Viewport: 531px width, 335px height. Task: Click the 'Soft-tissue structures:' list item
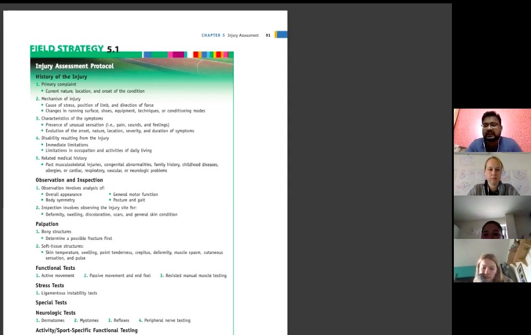tap(62, 246)
